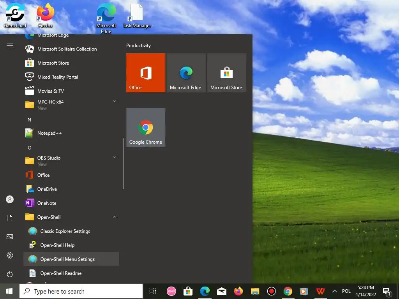Open OneDrive from the app list

71,189
